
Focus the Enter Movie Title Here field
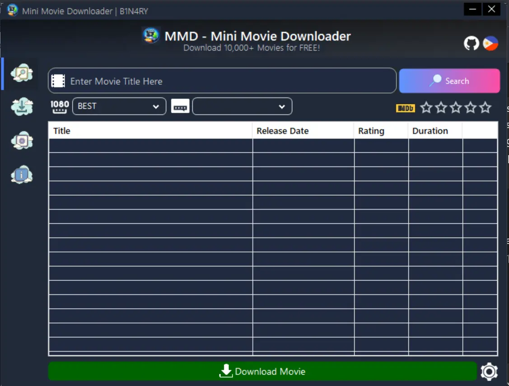pyautogui.click(x=222, y=81)
